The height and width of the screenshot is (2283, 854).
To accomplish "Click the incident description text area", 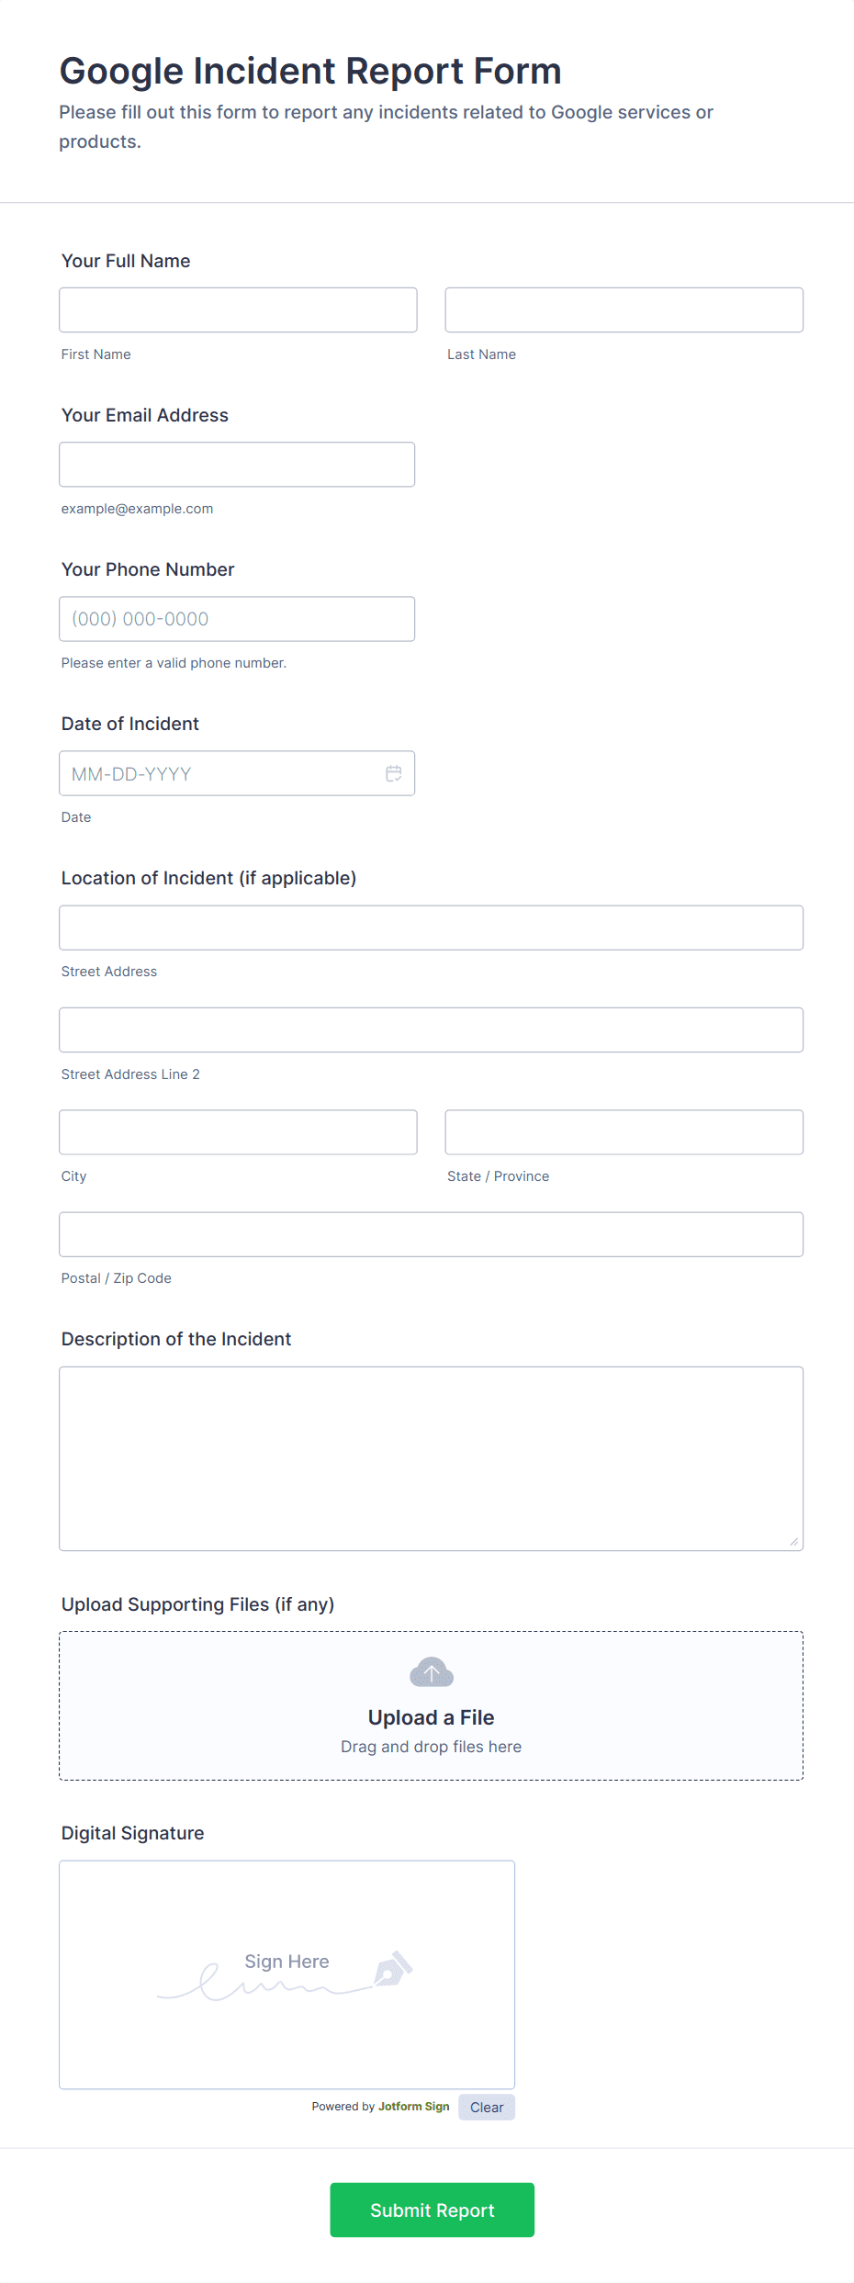I will pyautogui.click(x=431, y=1457).
